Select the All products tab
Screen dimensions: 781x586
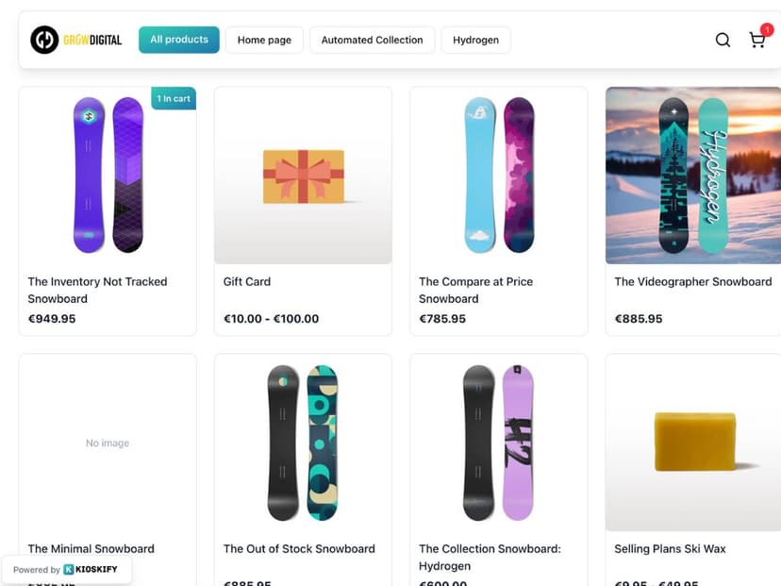point(178,40)
